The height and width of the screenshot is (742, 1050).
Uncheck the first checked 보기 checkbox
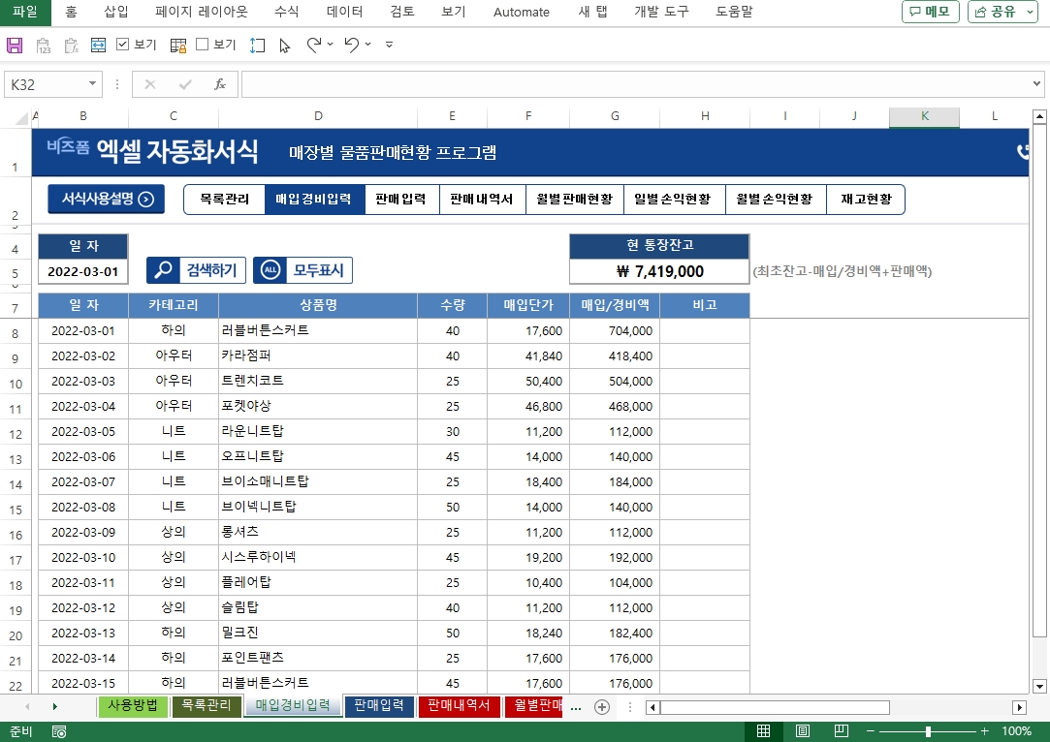(x=123, y=45)
